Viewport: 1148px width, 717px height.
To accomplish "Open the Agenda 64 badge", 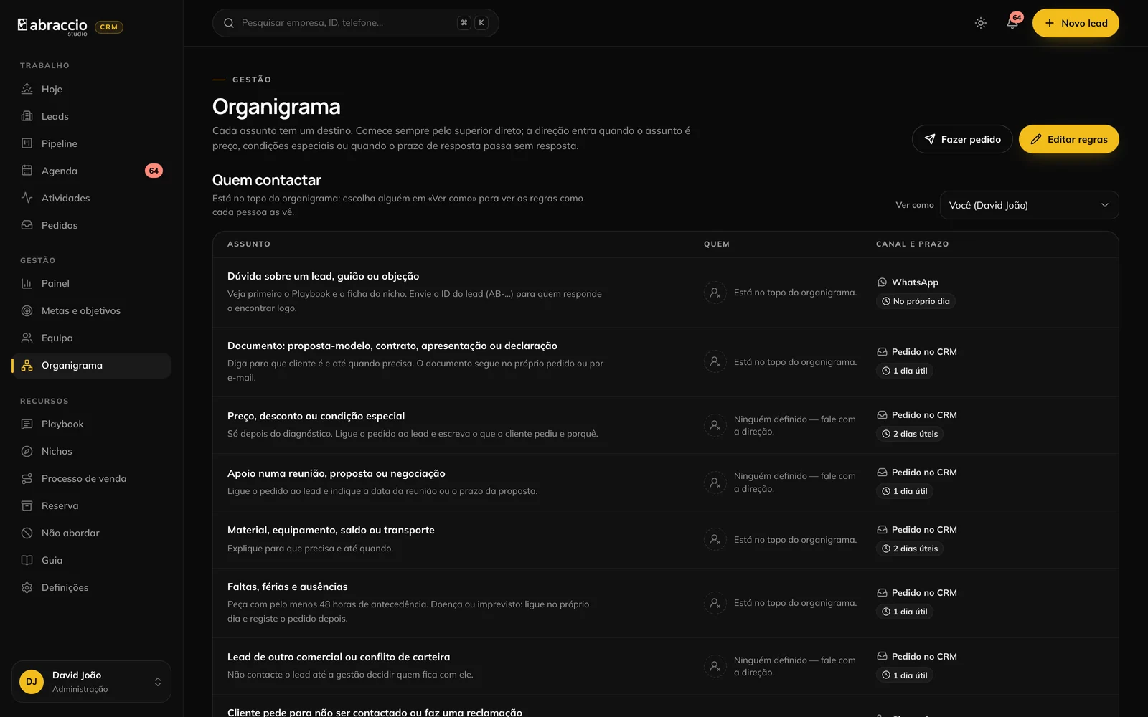I will (154, 171).
